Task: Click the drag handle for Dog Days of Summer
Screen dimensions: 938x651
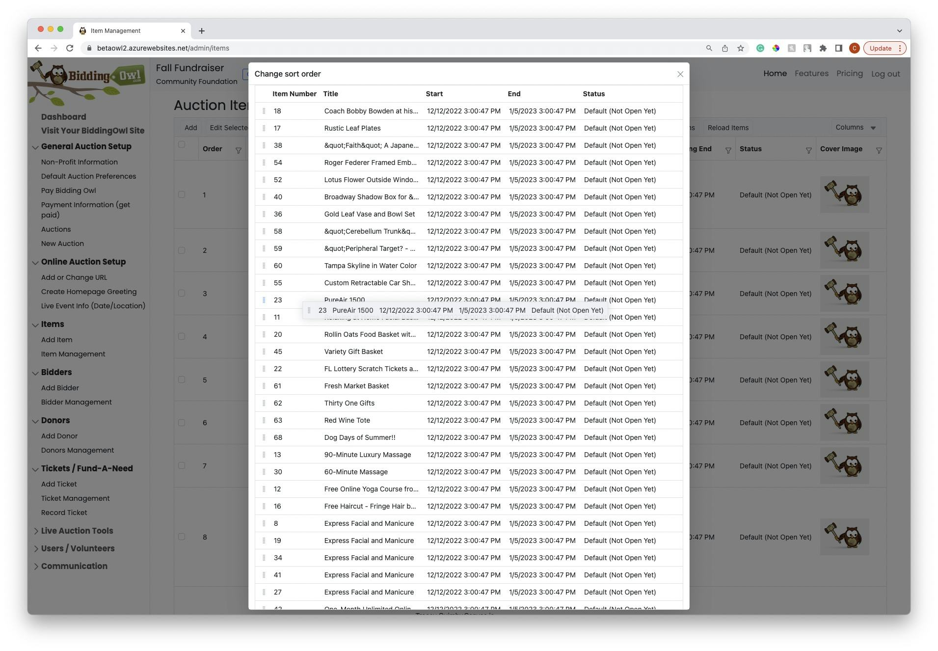Action: [x=264, y=438]
